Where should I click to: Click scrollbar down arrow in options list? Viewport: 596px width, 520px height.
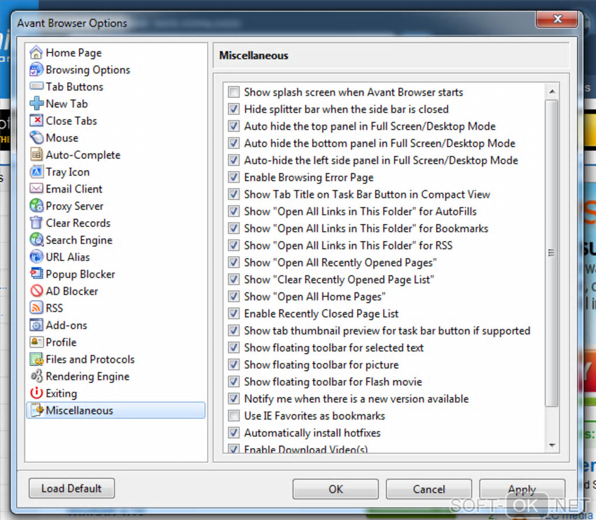coord(552,445)
